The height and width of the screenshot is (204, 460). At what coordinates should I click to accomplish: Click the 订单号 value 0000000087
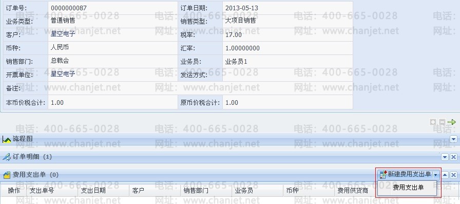69,8
